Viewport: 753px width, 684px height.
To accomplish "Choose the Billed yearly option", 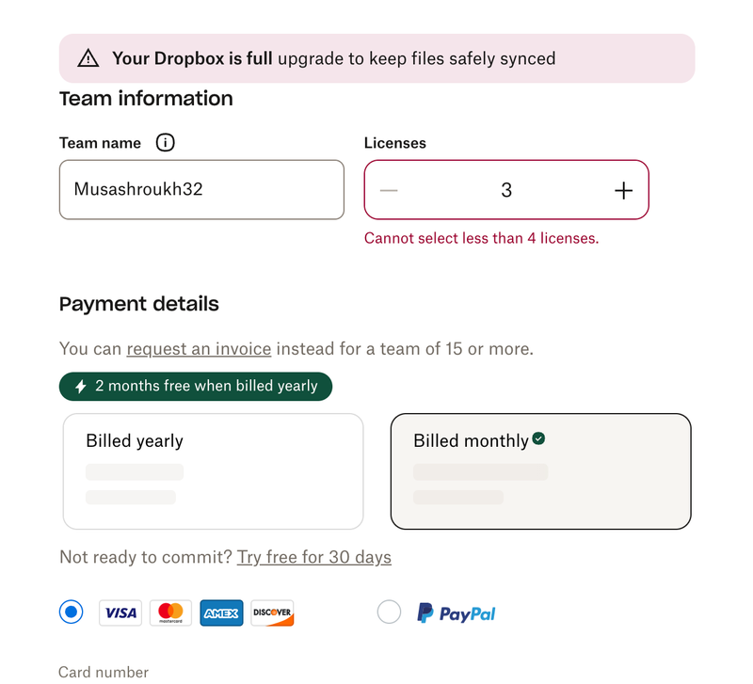I will (213, 471).
